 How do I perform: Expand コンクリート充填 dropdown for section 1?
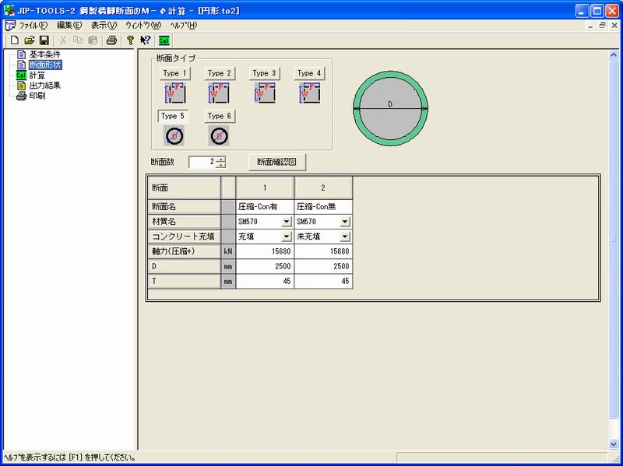[x=287, y=237]
